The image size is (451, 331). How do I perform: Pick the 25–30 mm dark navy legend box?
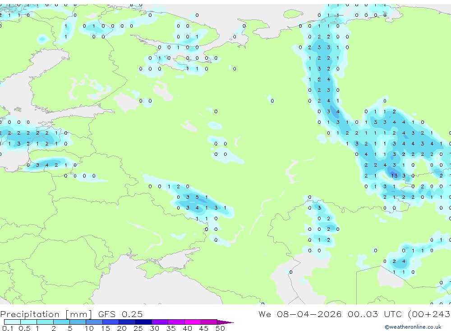coord(143,322)
